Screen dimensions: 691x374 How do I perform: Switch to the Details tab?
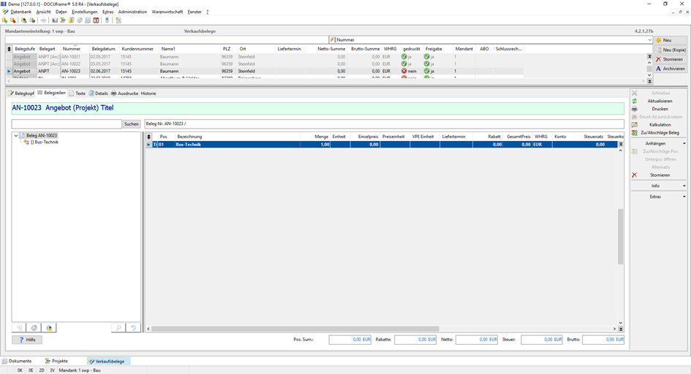(x=98, y=93)
